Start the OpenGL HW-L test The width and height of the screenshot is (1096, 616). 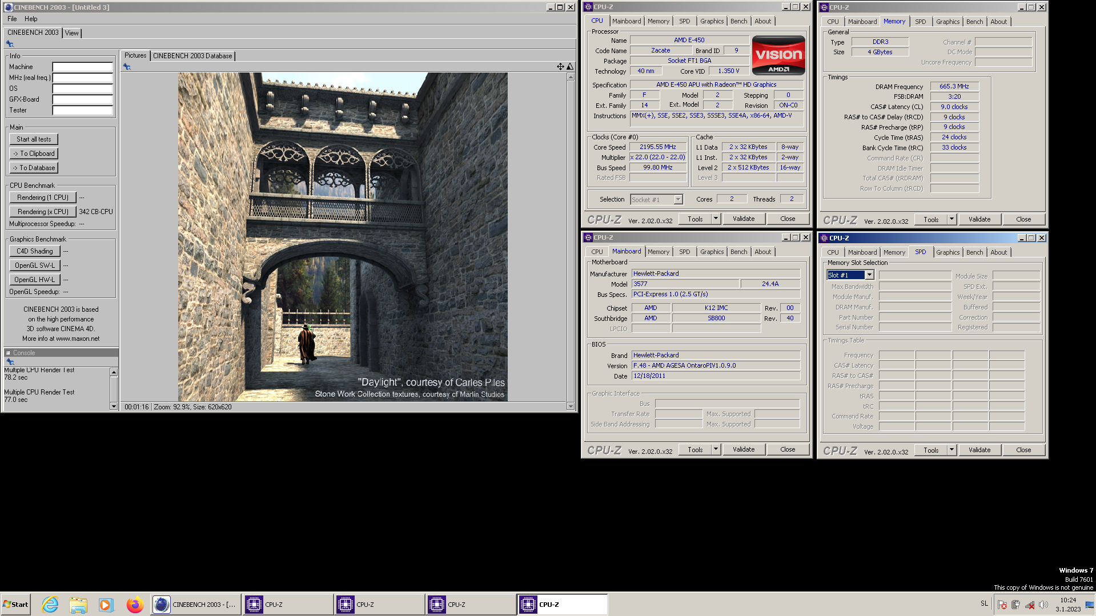point(35,280)
